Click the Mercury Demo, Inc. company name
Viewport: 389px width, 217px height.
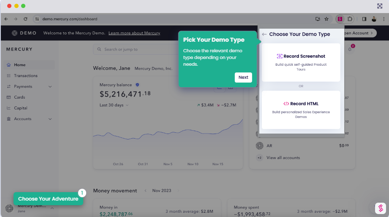[153, 69]
